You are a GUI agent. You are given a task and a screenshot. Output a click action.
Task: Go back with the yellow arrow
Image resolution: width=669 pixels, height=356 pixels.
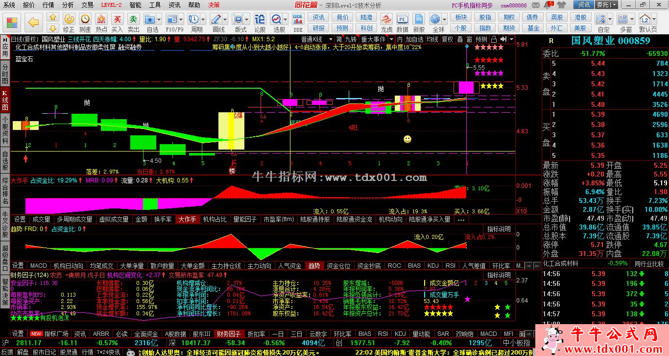pyautogui.click(x=33, y=22)
